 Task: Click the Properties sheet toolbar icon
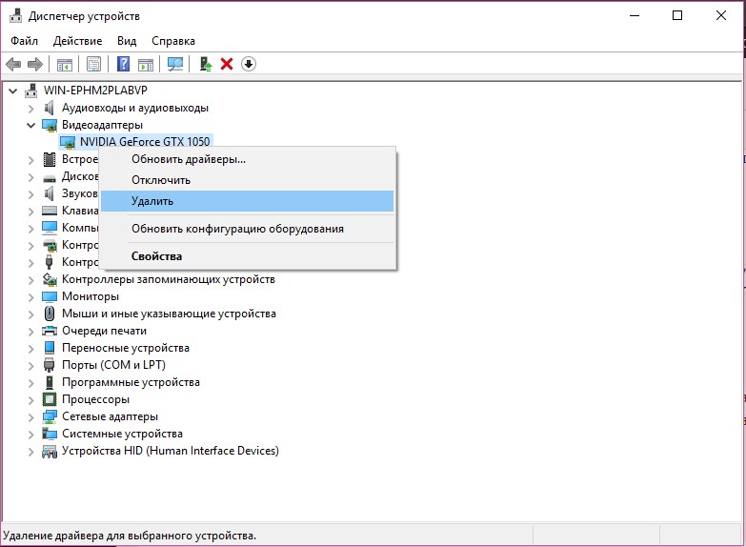(x=93, y=64)
